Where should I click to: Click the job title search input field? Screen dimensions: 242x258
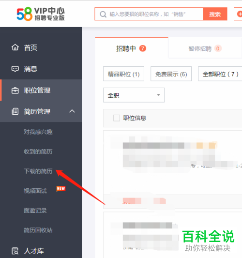click(149, 14)
